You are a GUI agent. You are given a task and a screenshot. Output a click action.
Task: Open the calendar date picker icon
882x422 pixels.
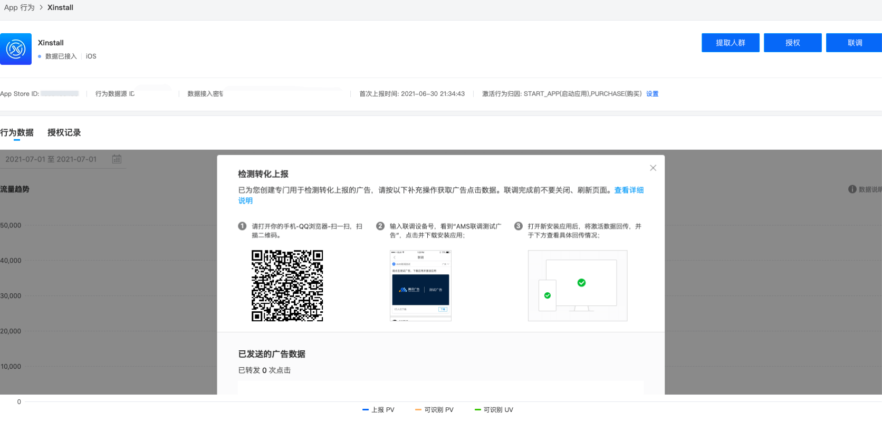tap(117, 159)
